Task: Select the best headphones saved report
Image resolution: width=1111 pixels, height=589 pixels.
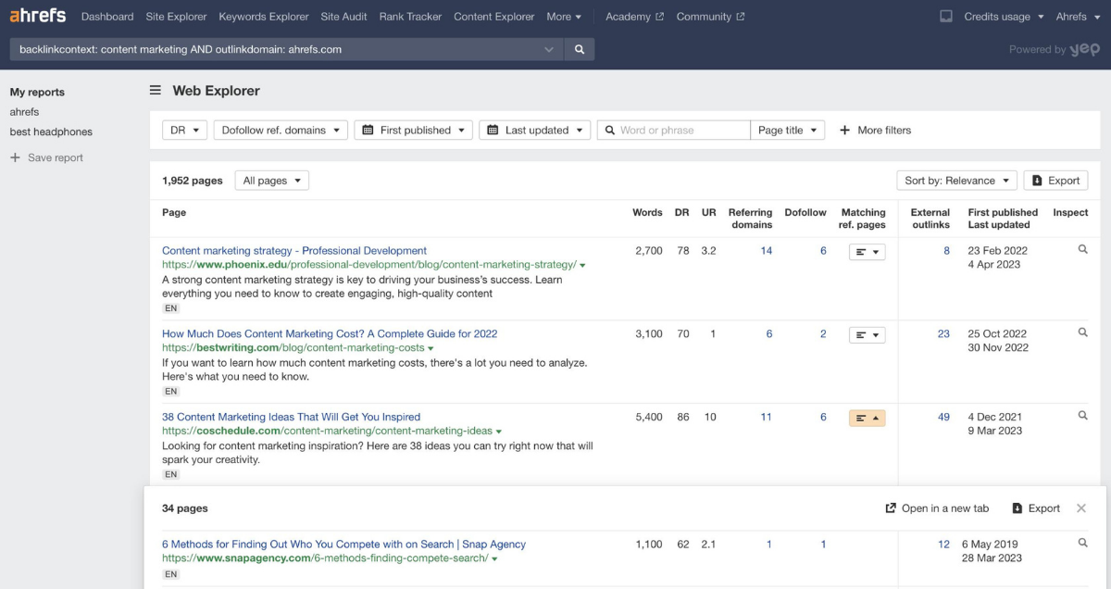Action: (51, 132)
